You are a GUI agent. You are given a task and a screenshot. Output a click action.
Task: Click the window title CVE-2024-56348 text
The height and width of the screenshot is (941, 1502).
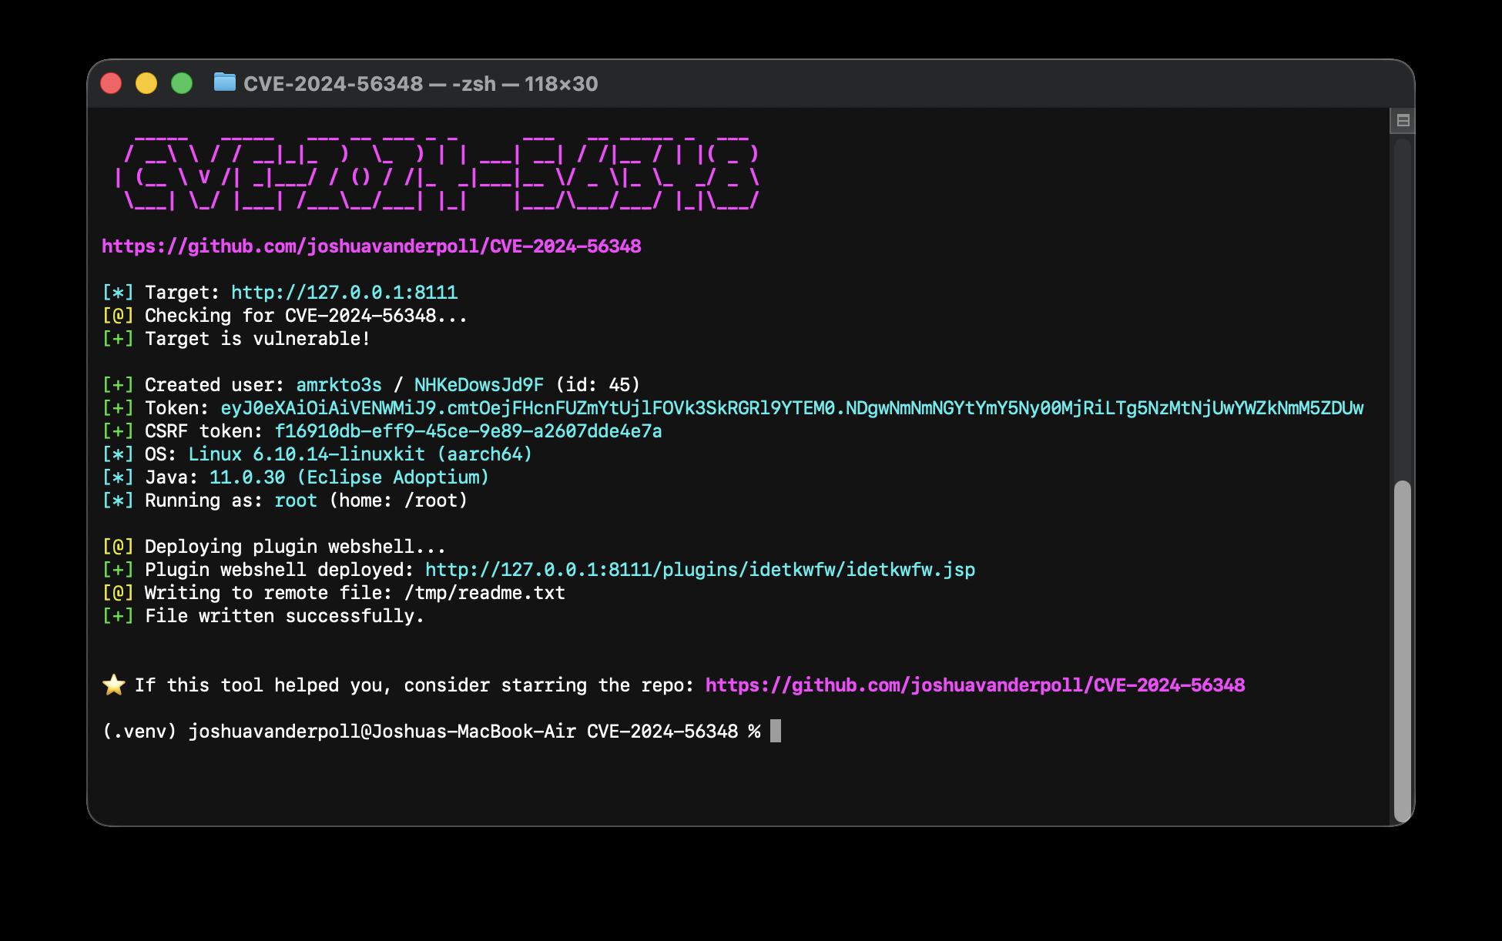333,84
